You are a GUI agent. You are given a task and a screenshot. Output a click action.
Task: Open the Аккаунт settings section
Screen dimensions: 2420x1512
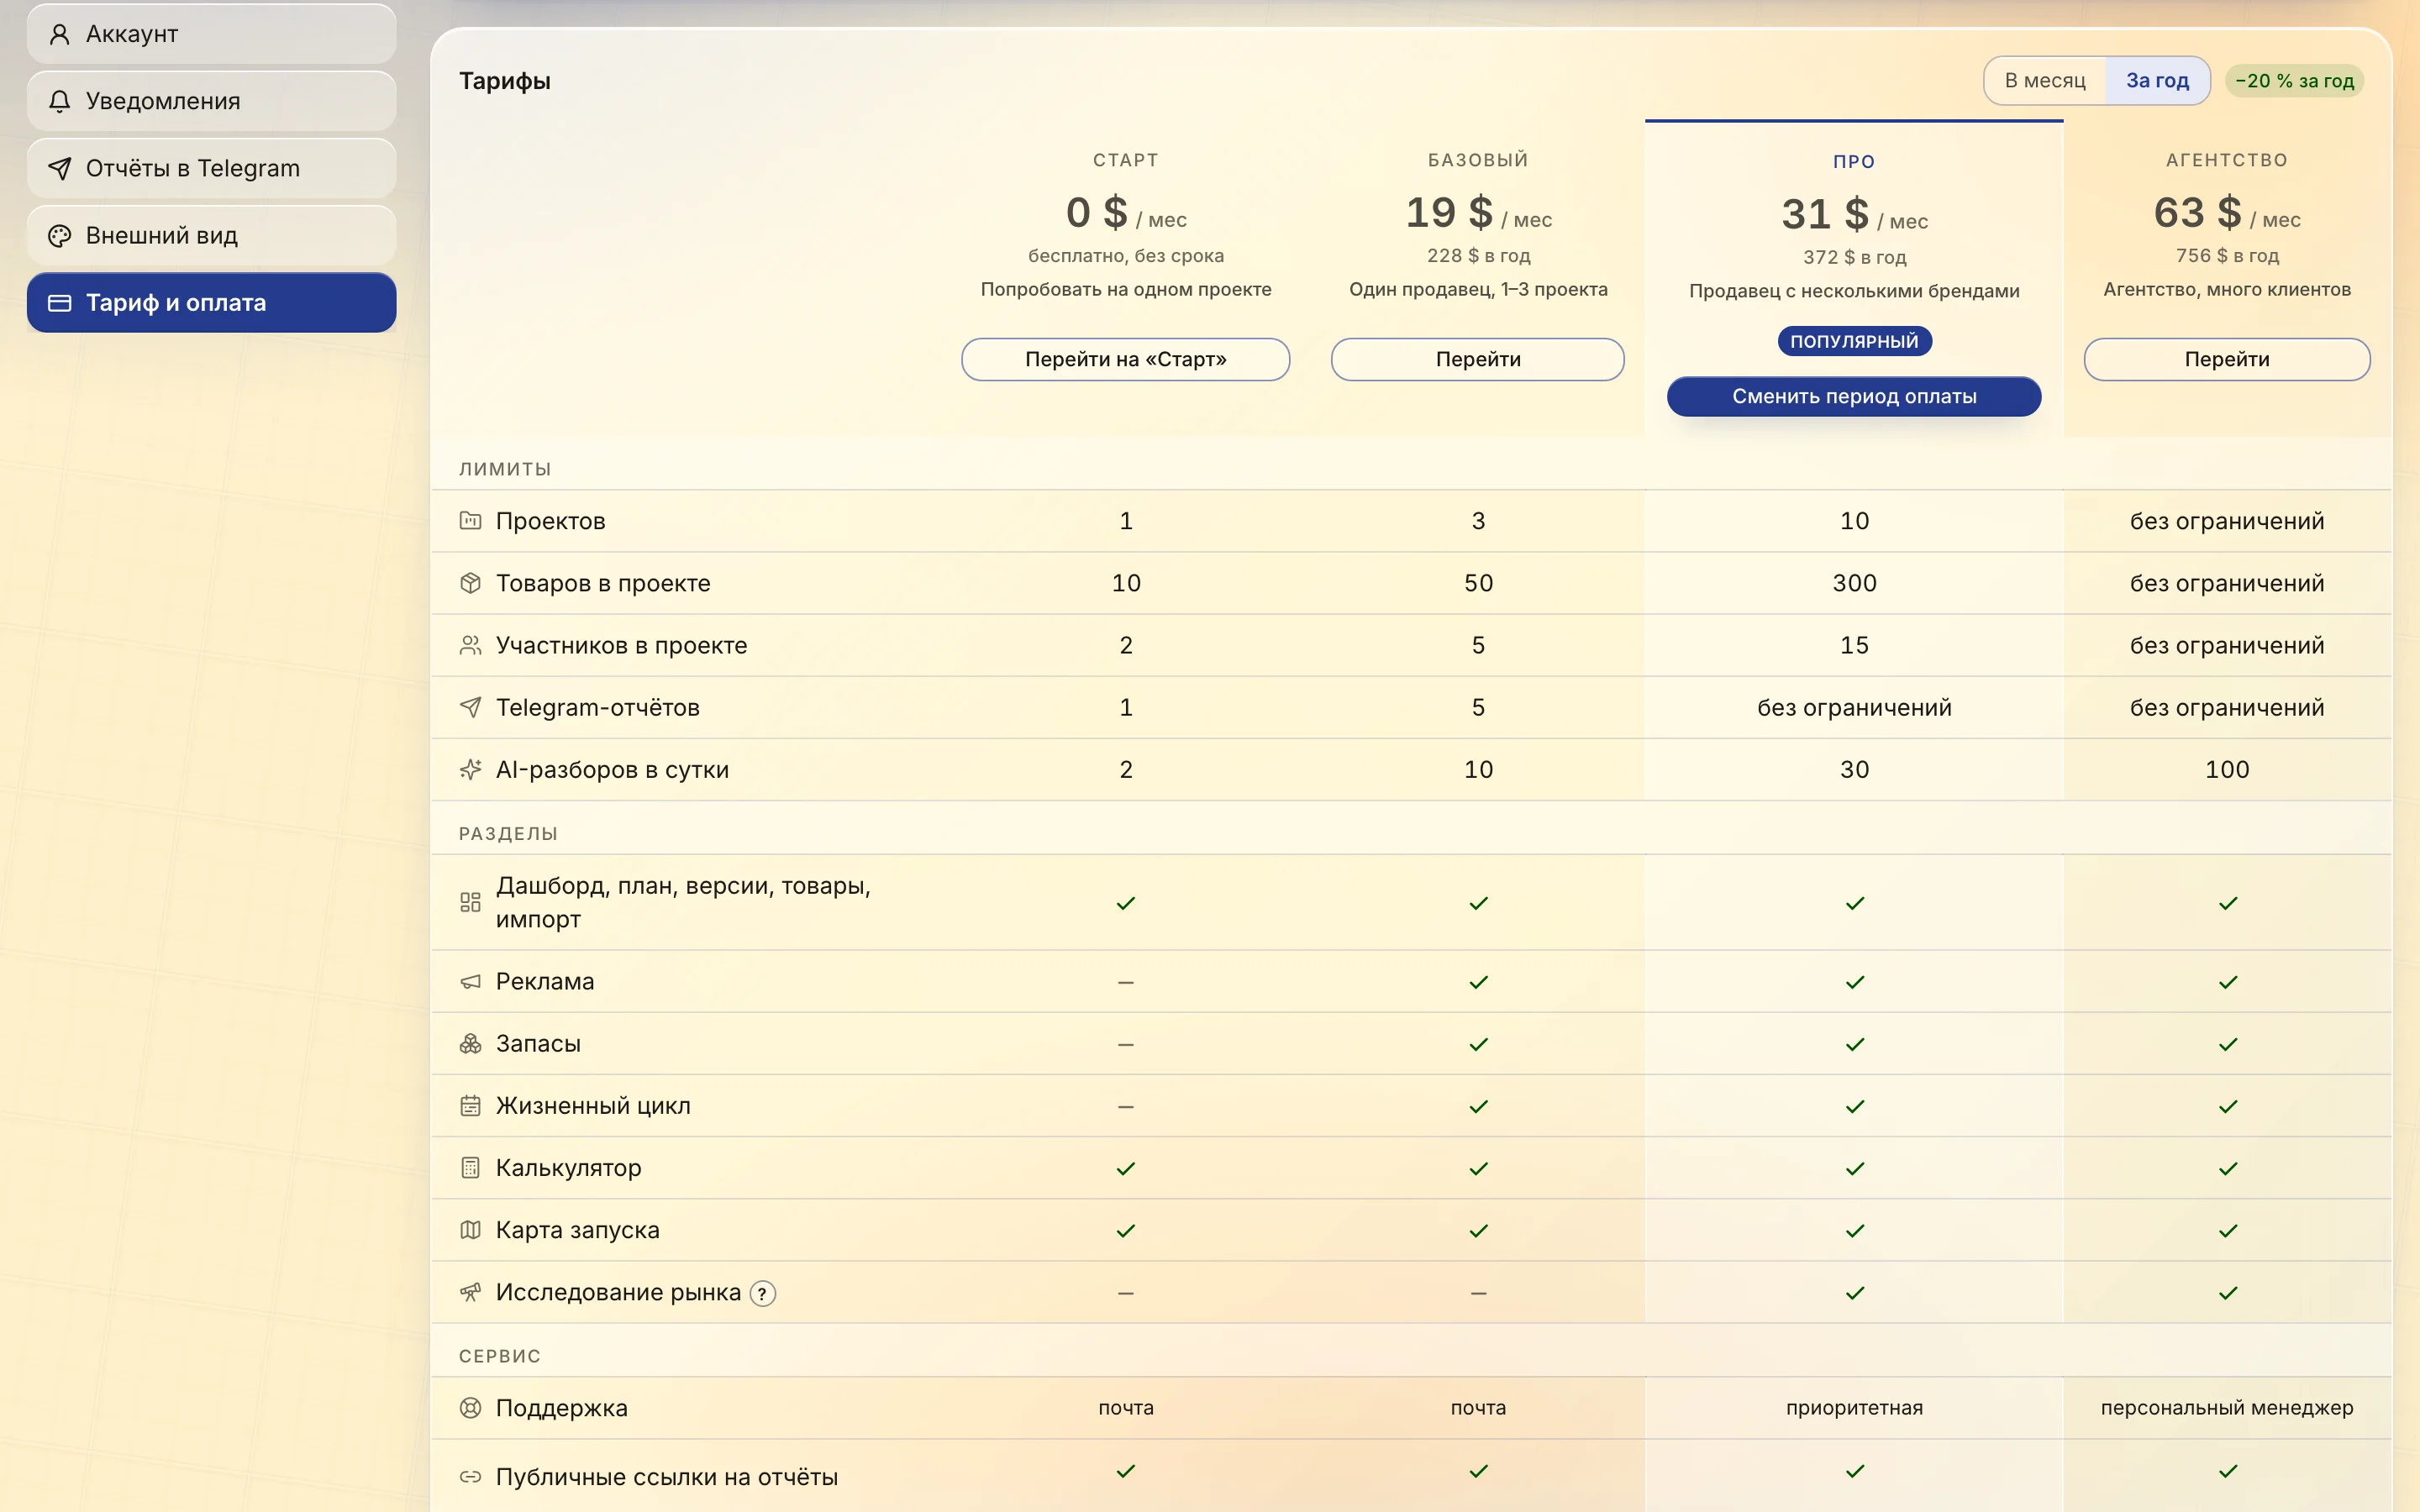point(211,34)
